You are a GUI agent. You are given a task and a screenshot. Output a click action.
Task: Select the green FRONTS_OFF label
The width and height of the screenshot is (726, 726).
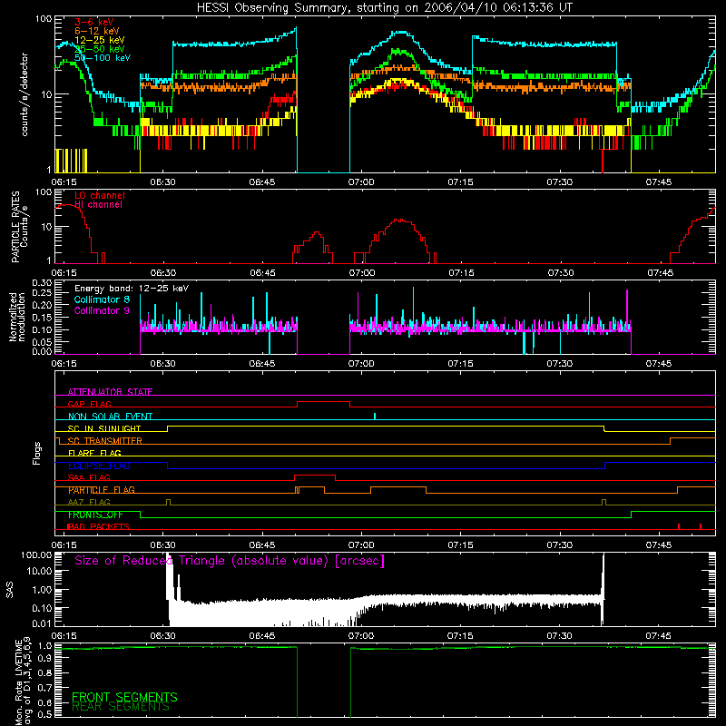(95, 515)
